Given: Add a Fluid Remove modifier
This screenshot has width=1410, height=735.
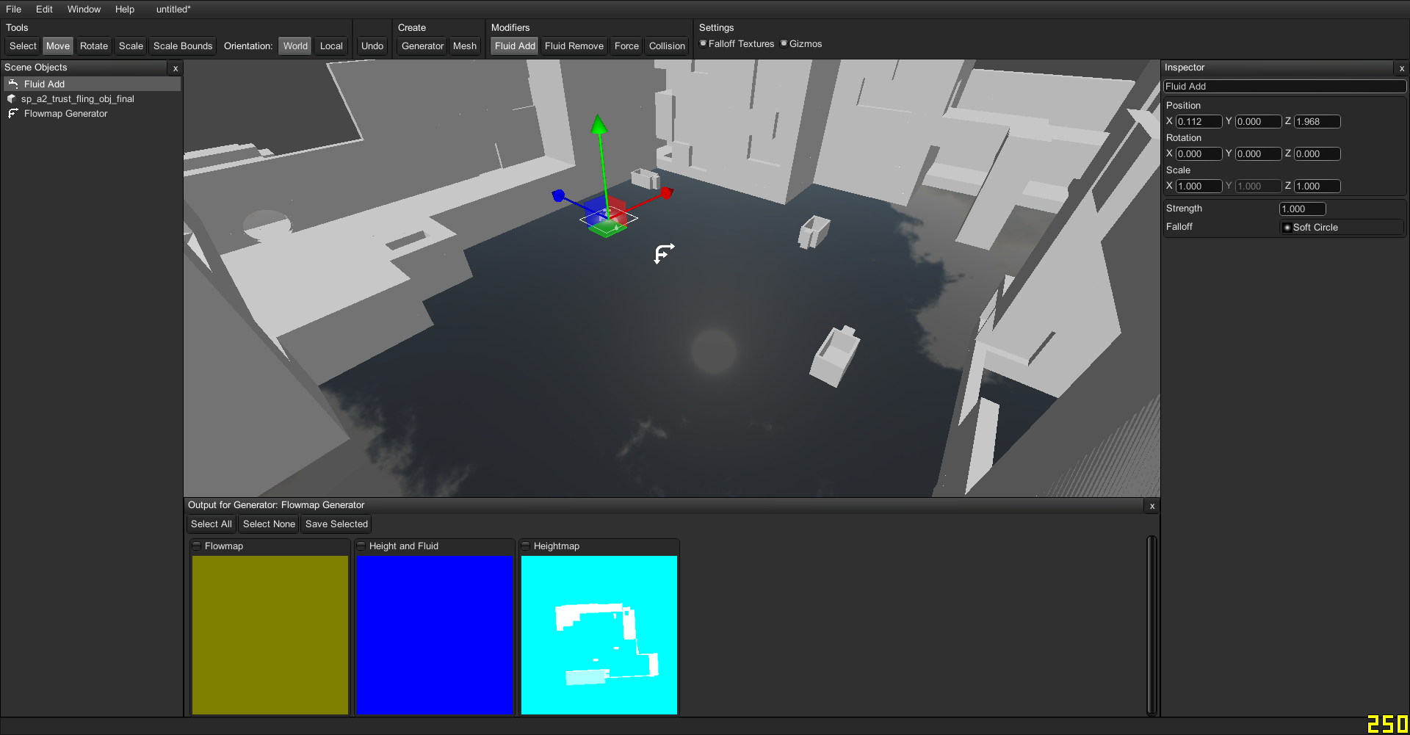Looking at the screenshot, I should tap(574, 46).
